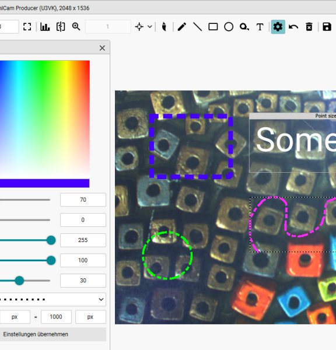Select the freehand pencil drawing tool

182,27
